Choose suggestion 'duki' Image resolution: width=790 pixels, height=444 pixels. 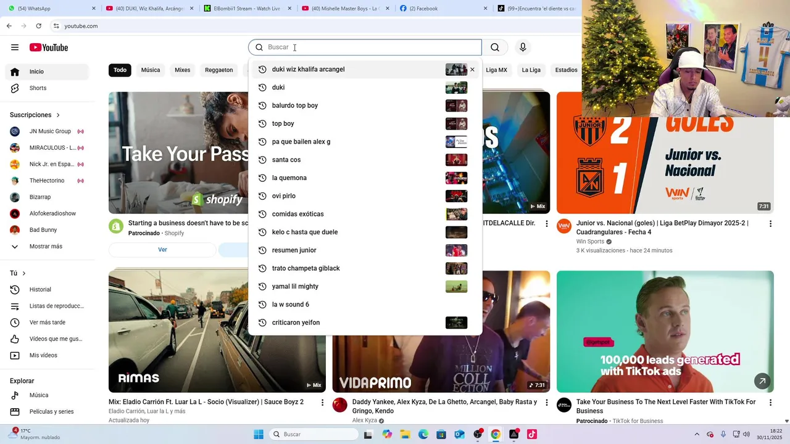point(365,88)
